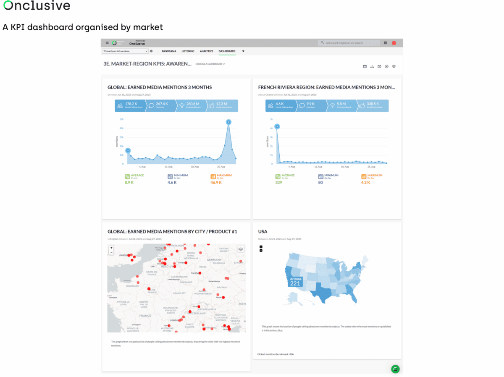Open the Cosmetiques de Luxe workspace dropdown
The height and width of the screenshot is (377, 504).
[126, 51]
